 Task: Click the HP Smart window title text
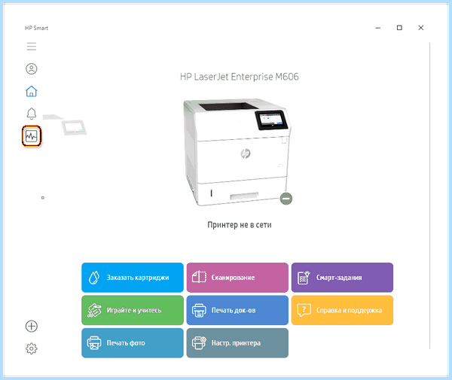36,28
